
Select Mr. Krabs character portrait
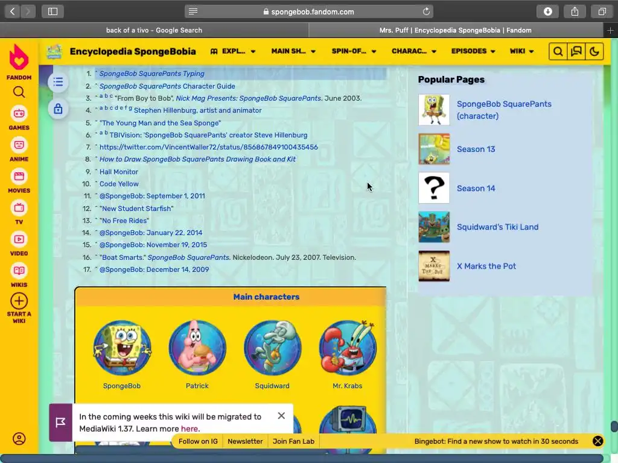(x=348, y=348)
